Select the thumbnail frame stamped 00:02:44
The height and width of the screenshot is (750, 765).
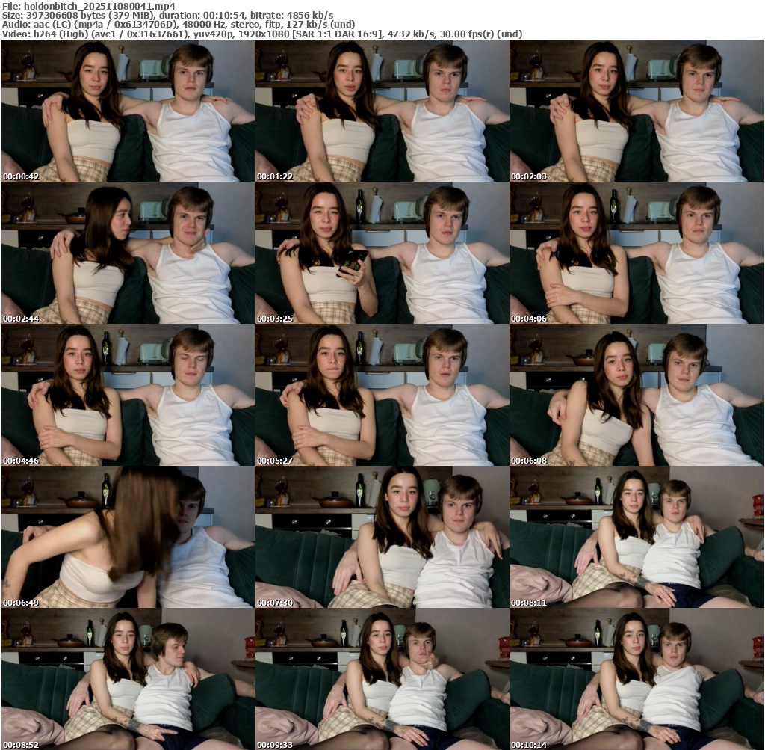[128, 253]
